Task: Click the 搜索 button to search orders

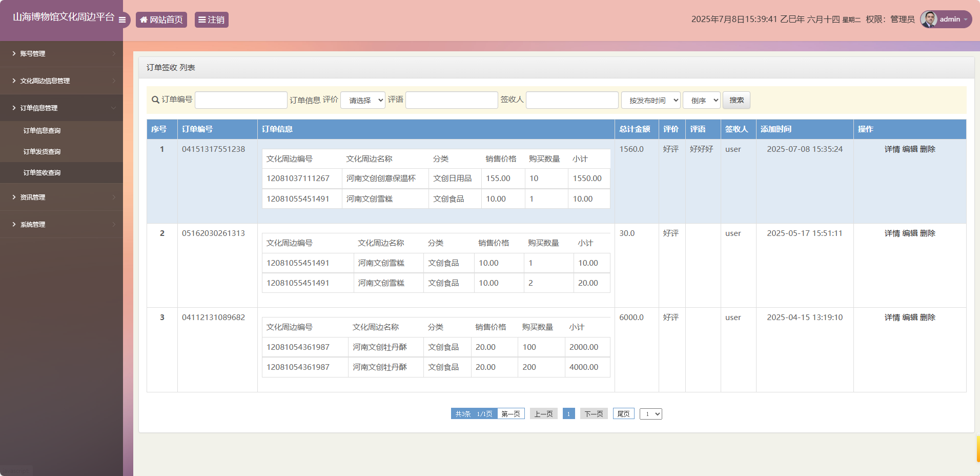Action: (737, 100)
